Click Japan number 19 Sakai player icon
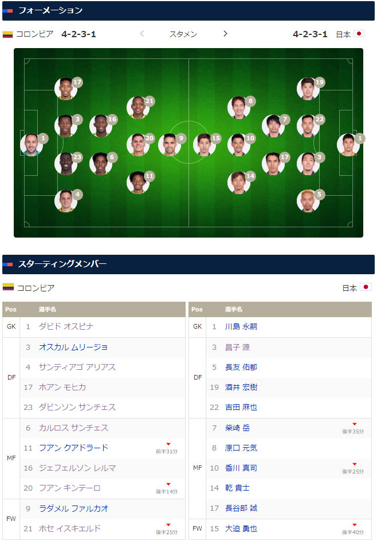This screenshot has height=541, width=377. click(x=308, y=89)
